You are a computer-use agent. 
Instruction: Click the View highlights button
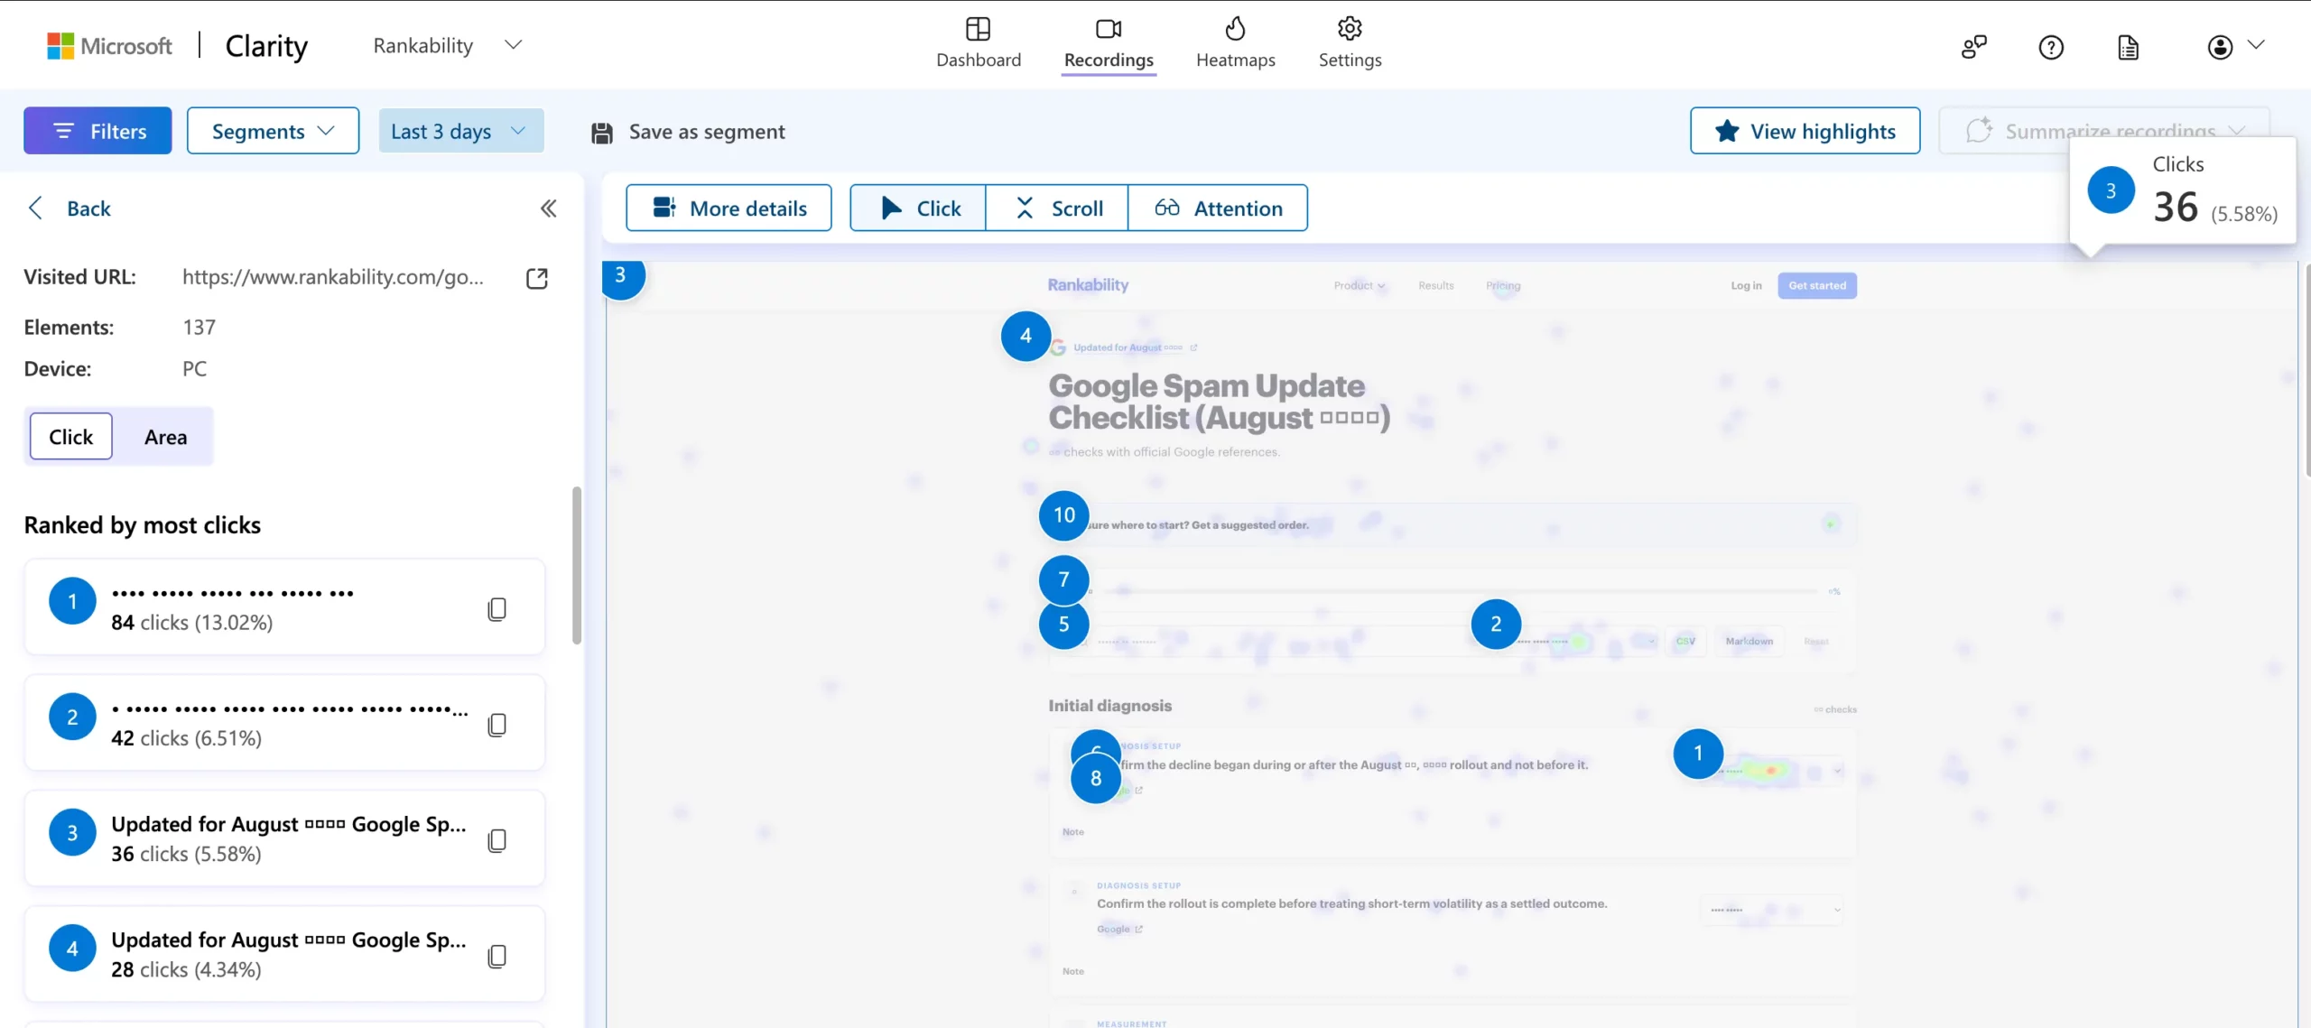1805,131
